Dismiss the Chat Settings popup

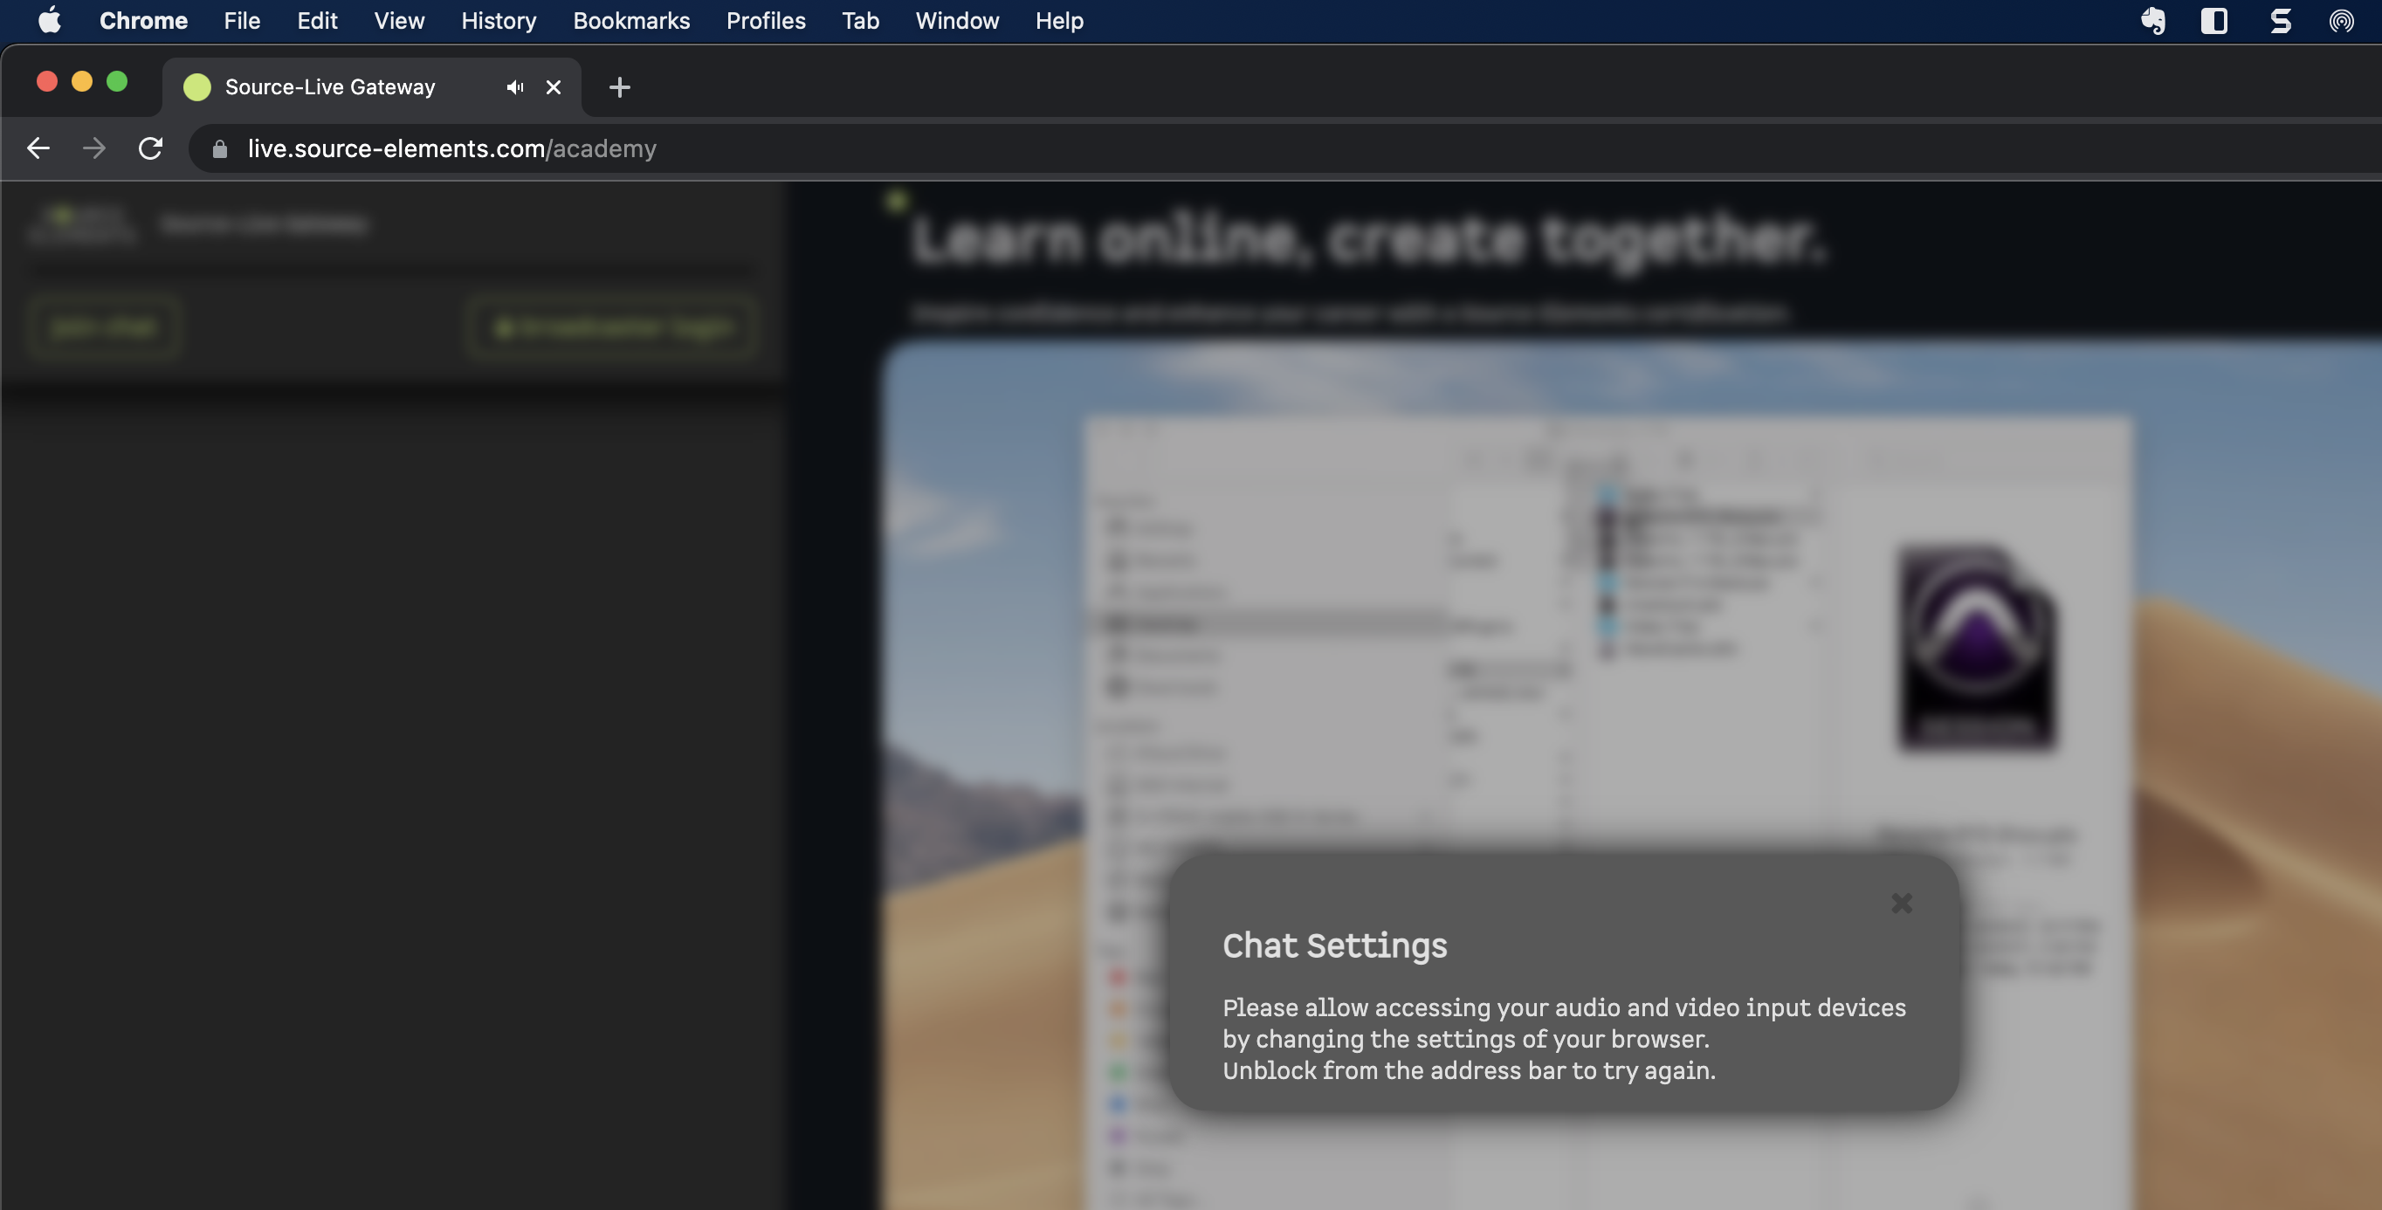1901,902
